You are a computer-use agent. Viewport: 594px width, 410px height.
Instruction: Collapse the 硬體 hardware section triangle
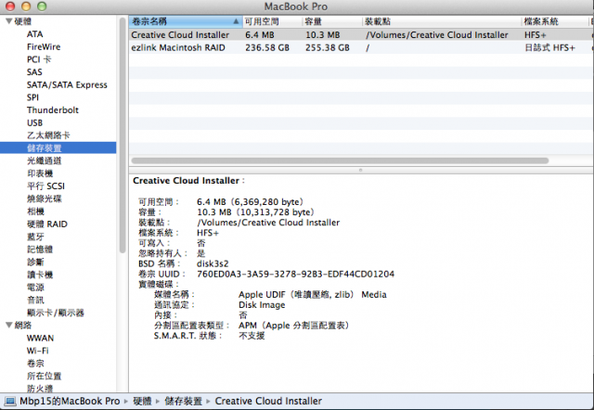9,21
